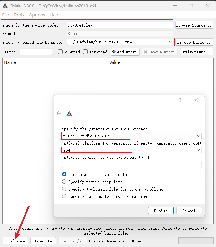Expand the build binaries path dropdown

tap(170, 42)
